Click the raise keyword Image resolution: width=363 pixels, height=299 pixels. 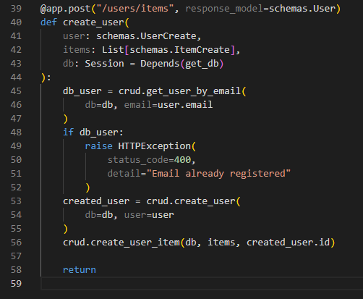[x=99, y=146]
